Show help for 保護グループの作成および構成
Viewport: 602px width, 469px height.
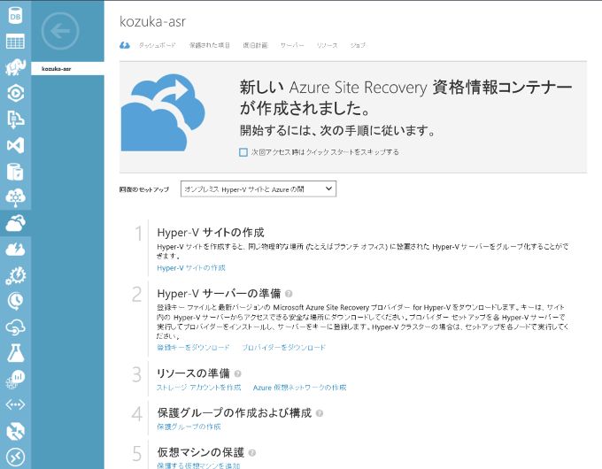coord(320,413)
